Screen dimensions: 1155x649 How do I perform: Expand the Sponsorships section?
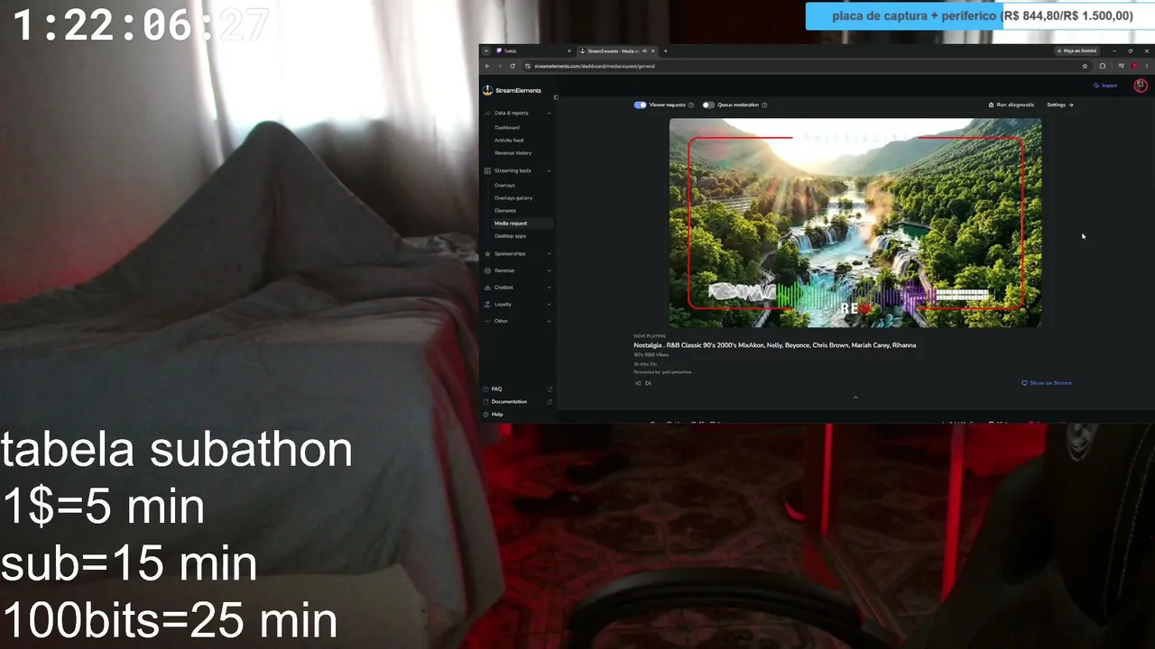550,253
